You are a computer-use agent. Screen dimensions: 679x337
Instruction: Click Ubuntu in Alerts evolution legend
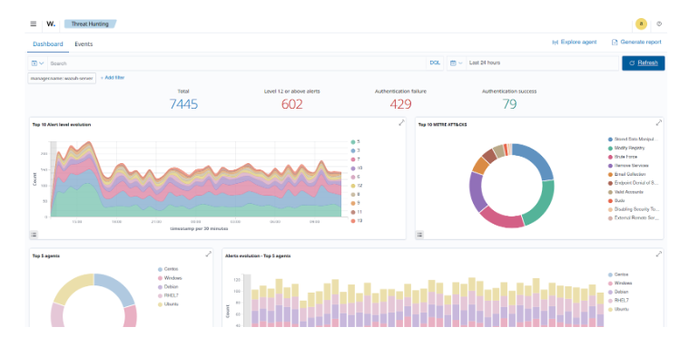618,309
